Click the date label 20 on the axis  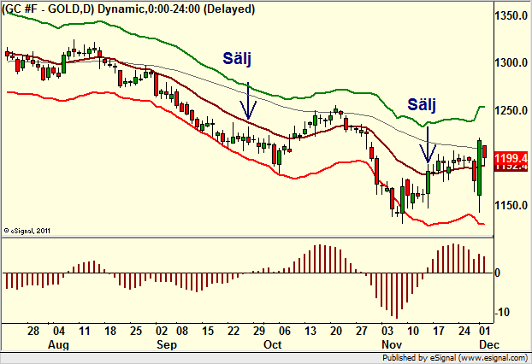click(336, 331)
